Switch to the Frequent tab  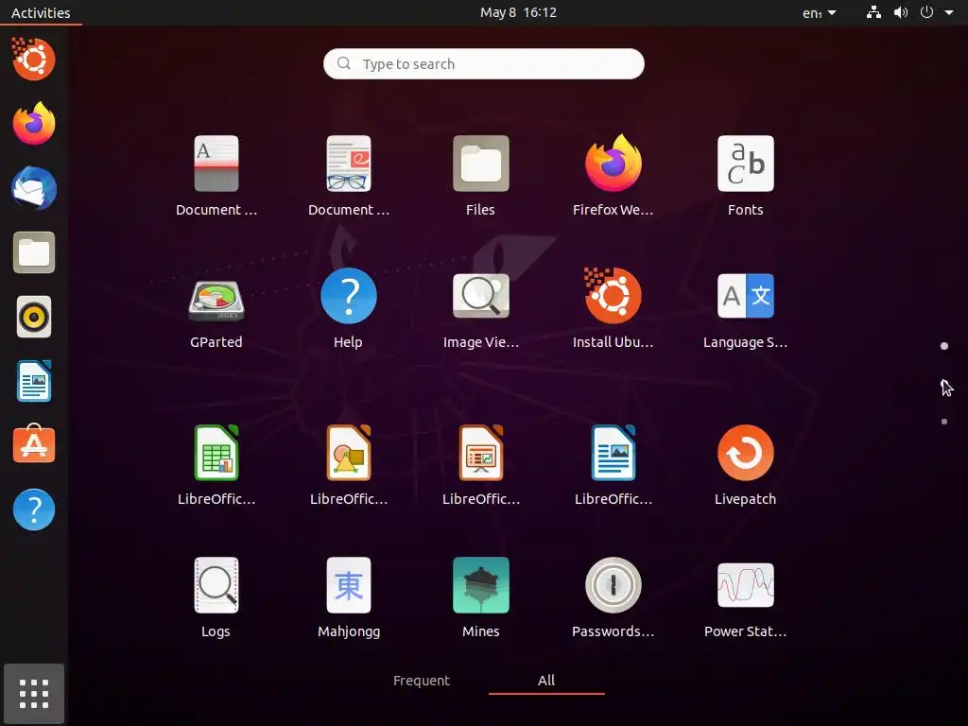(422, 681)
